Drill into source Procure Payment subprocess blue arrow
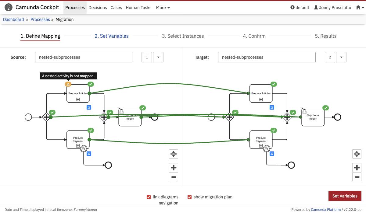366x213 pixels. (89, 154)
